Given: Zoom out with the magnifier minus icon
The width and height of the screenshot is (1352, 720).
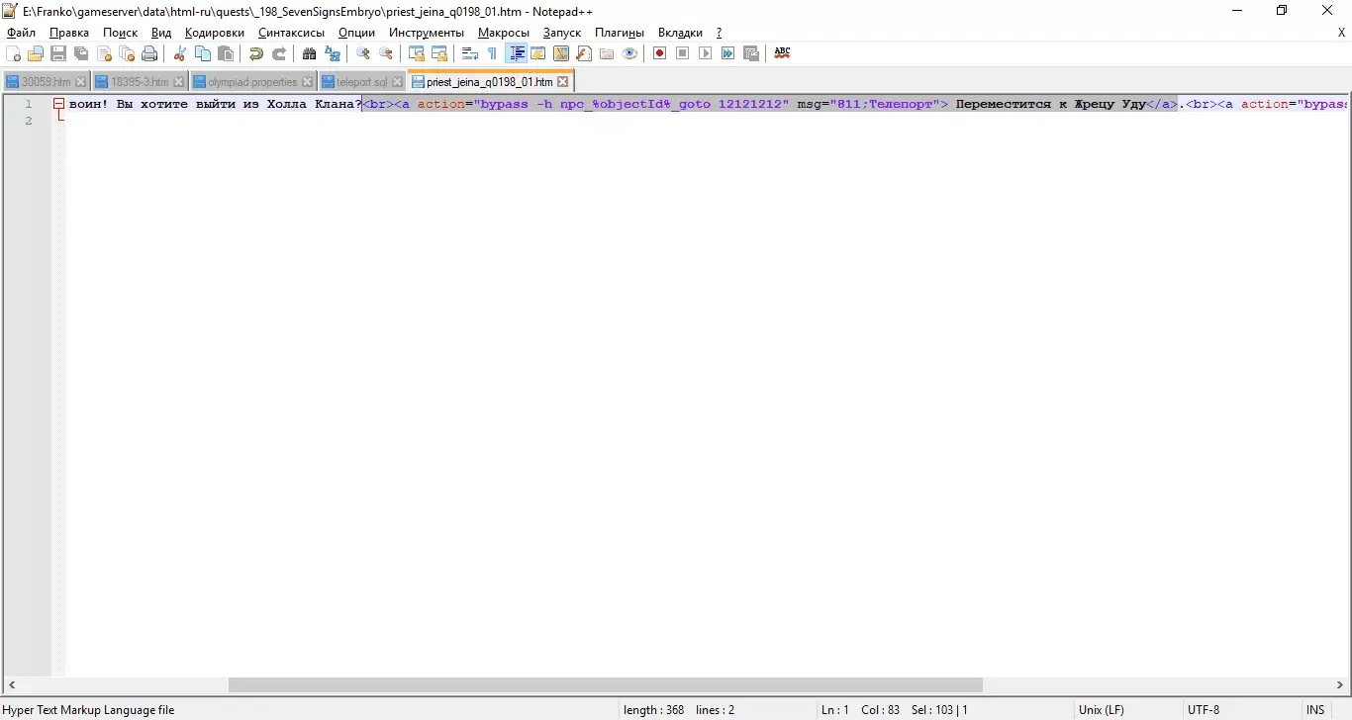Looking at the screenshot, I should [x=386, y=53].
